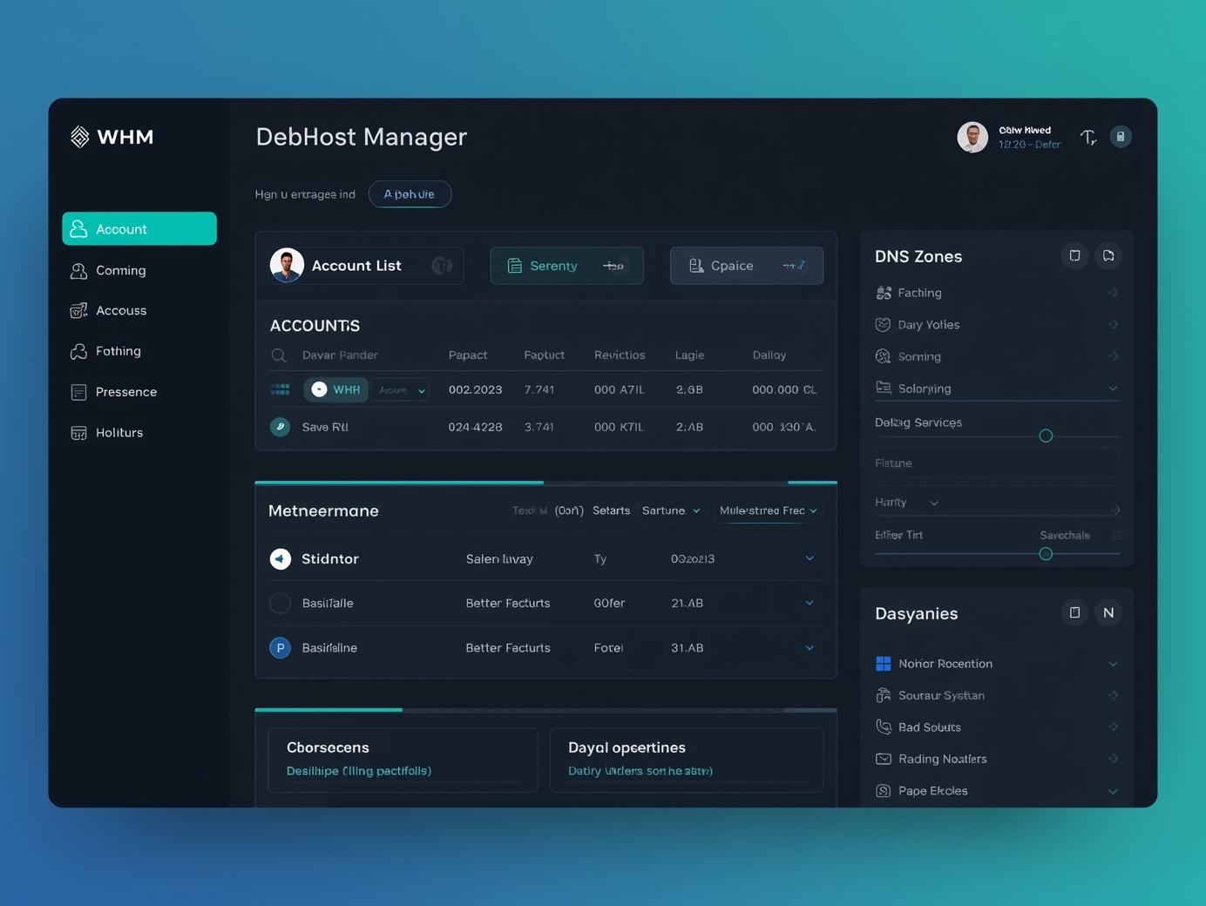Click the Cpaice icon button

pos(694,266)
